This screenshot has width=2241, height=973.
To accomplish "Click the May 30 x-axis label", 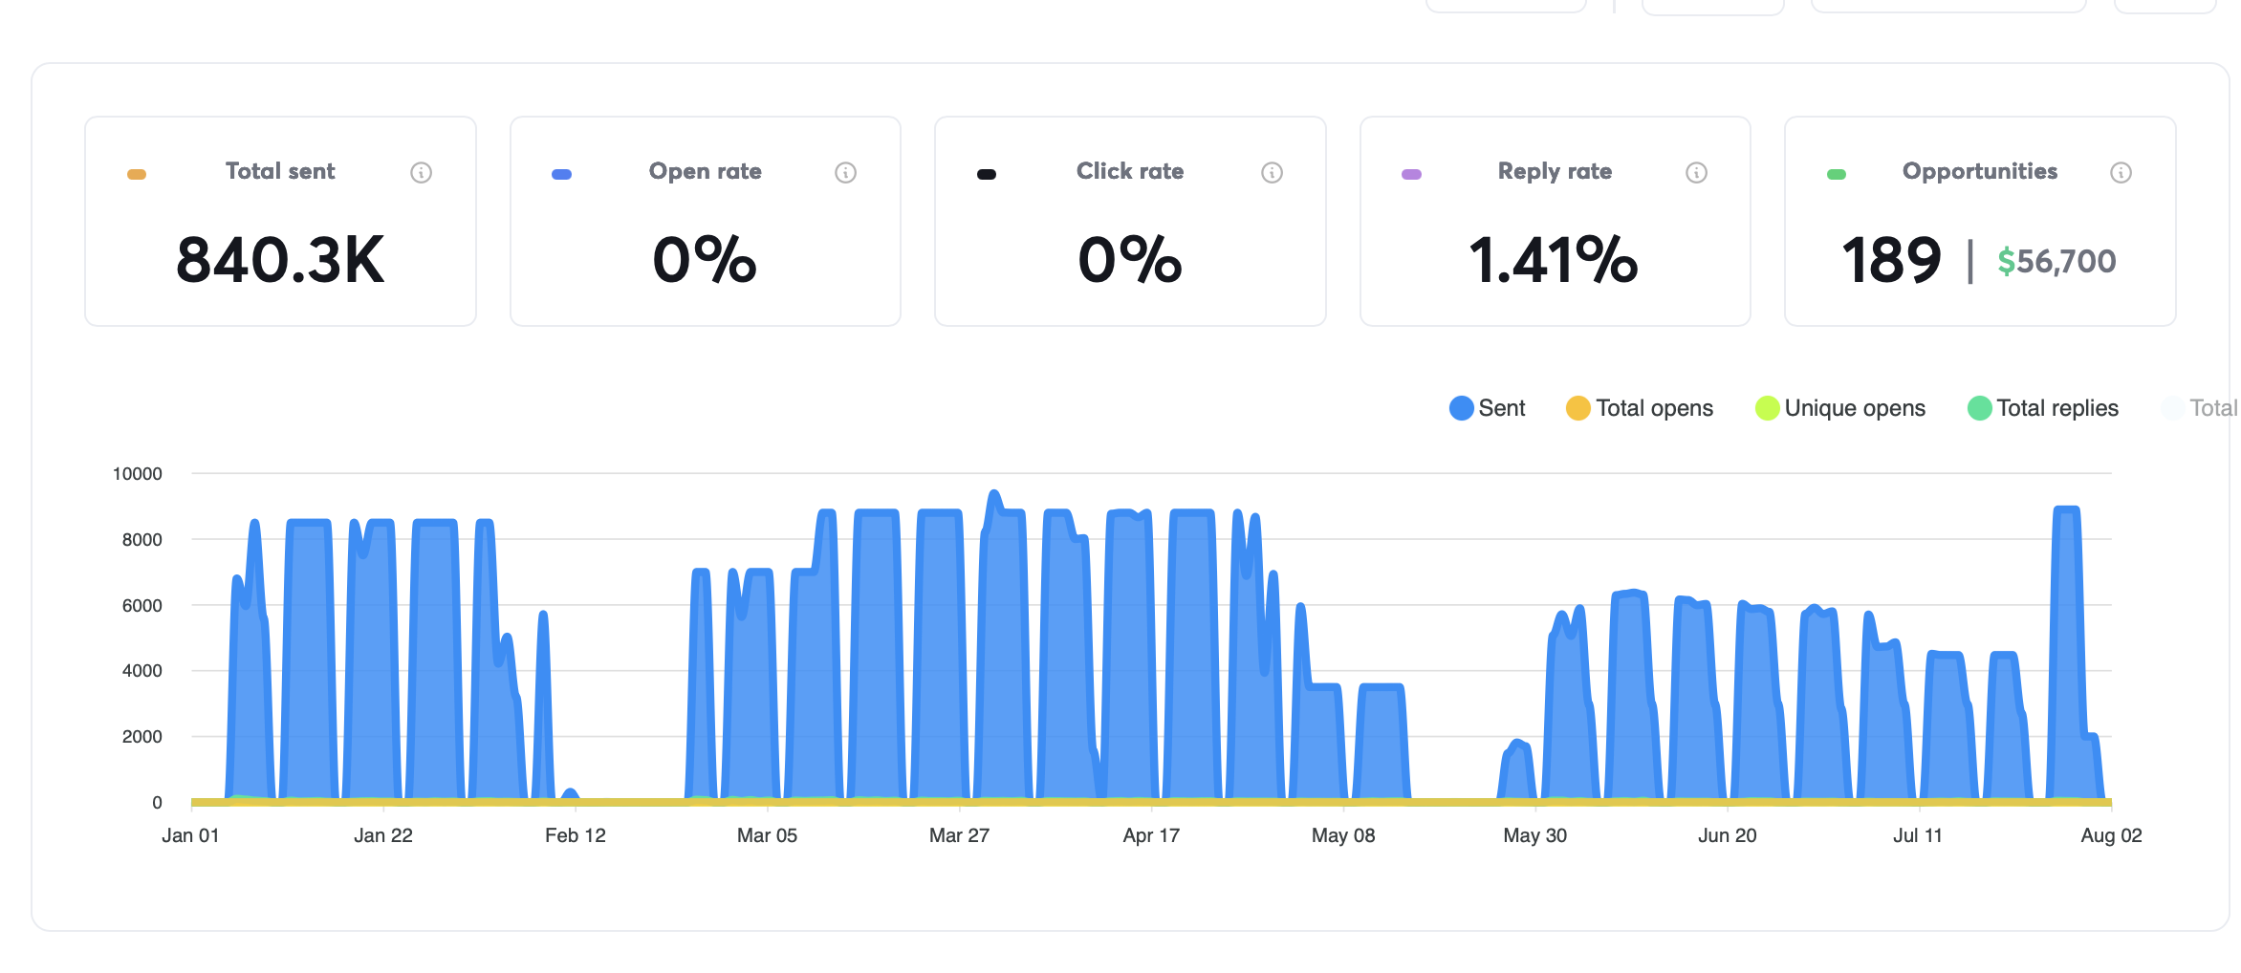I will [x=1535, y=835].
